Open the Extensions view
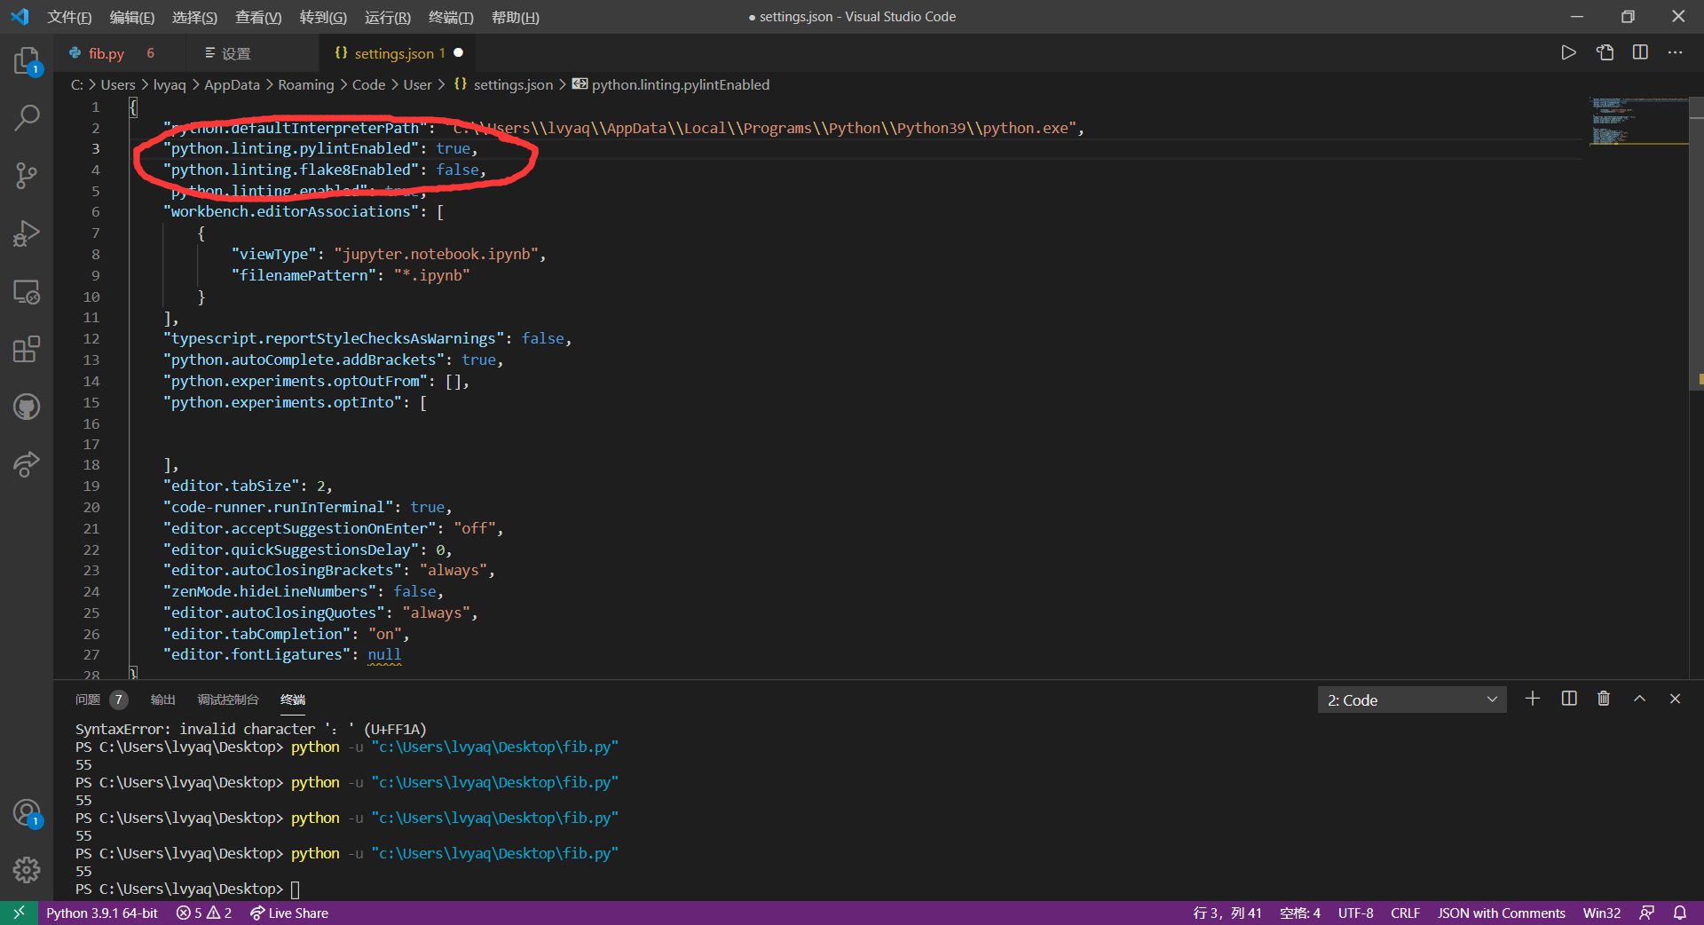1704x925 pixels. (27, 349)
